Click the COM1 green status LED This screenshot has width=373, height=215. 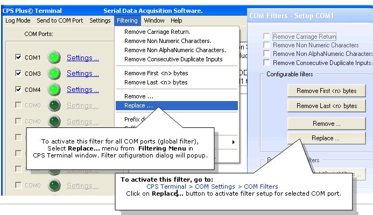[54, 58]
